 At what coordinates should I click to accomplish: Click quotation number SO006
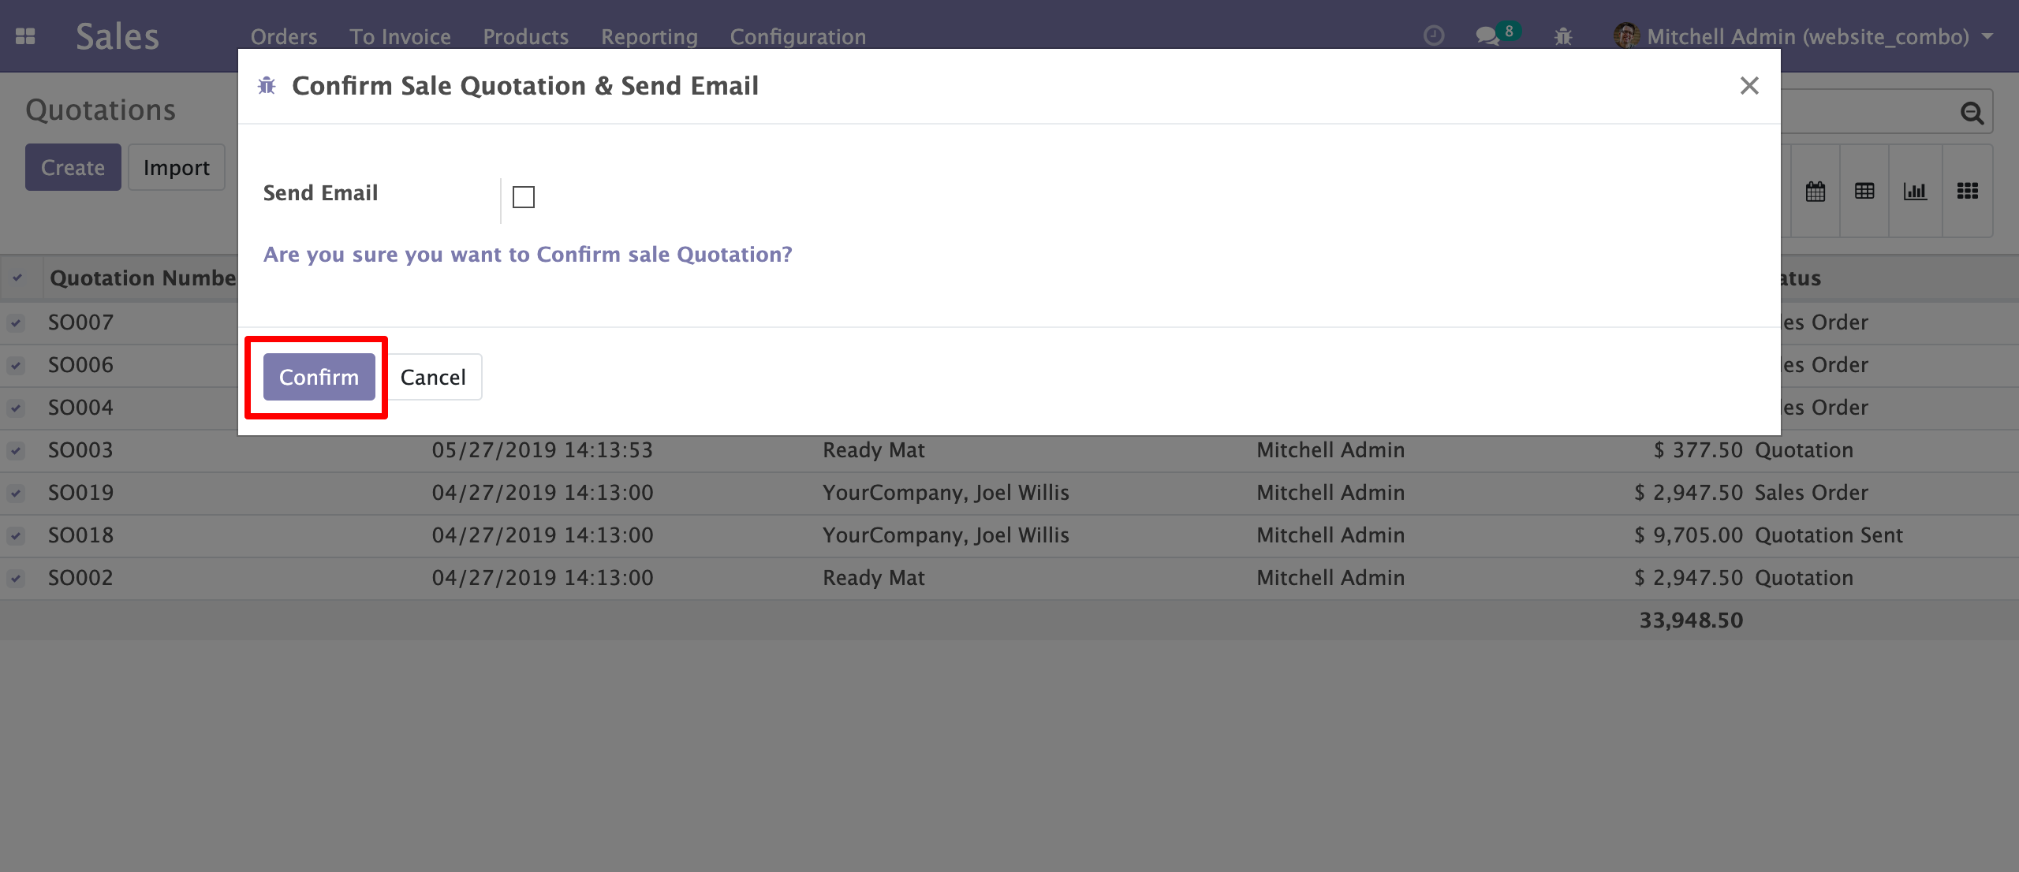tap(81, 365)
